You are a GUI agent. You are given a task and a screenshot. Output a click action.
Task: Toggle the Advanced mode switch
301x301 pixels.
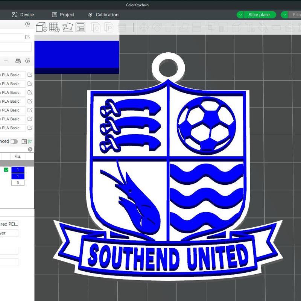point(14,141)
